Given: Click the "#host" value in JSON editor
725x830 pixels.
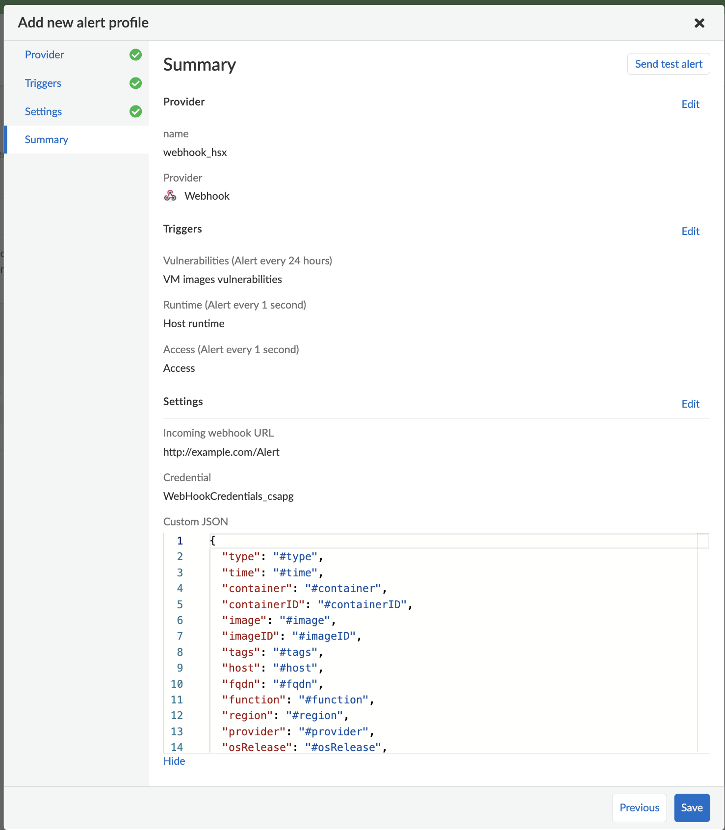Looking at the screenshot, I should pyautogui.click(x=295, y=668).
